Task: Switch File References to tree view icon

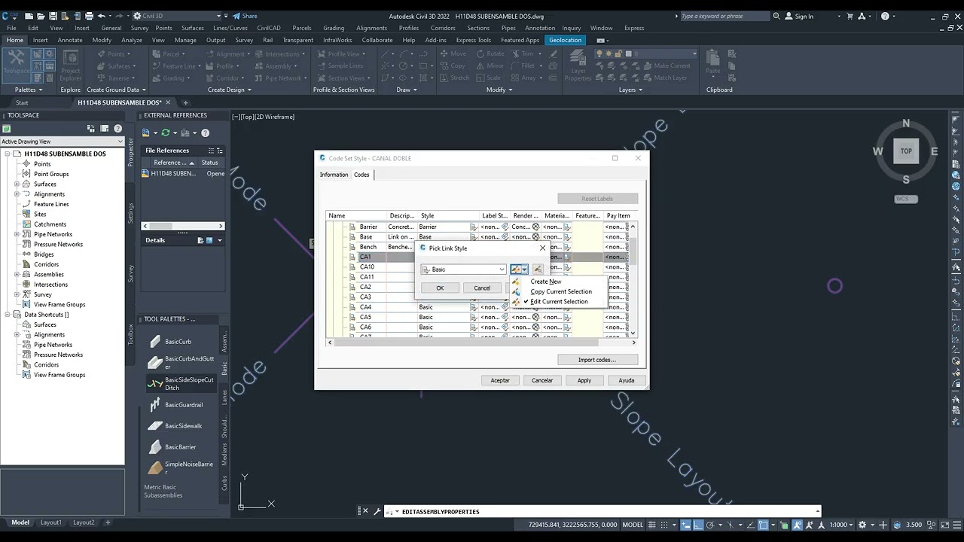Action: 220,151
